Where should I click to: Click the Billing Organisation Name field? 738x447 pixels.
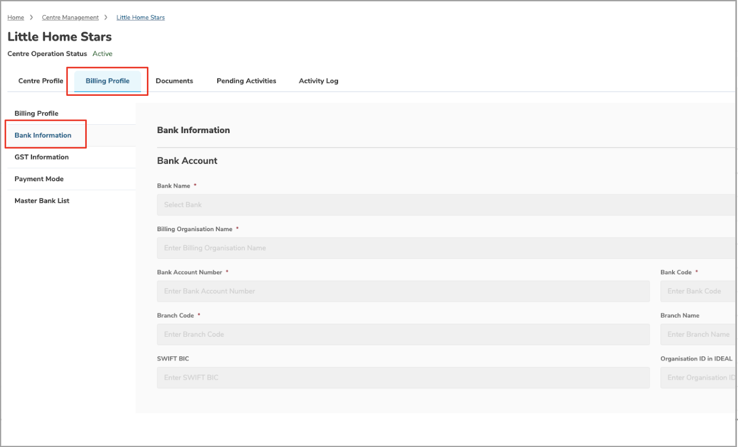(x=446, y=248)
